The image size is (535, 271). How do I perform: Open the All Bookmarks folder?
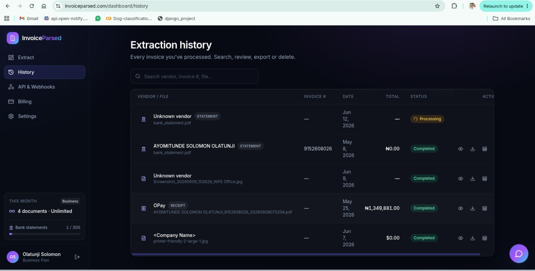click(512, 18)
